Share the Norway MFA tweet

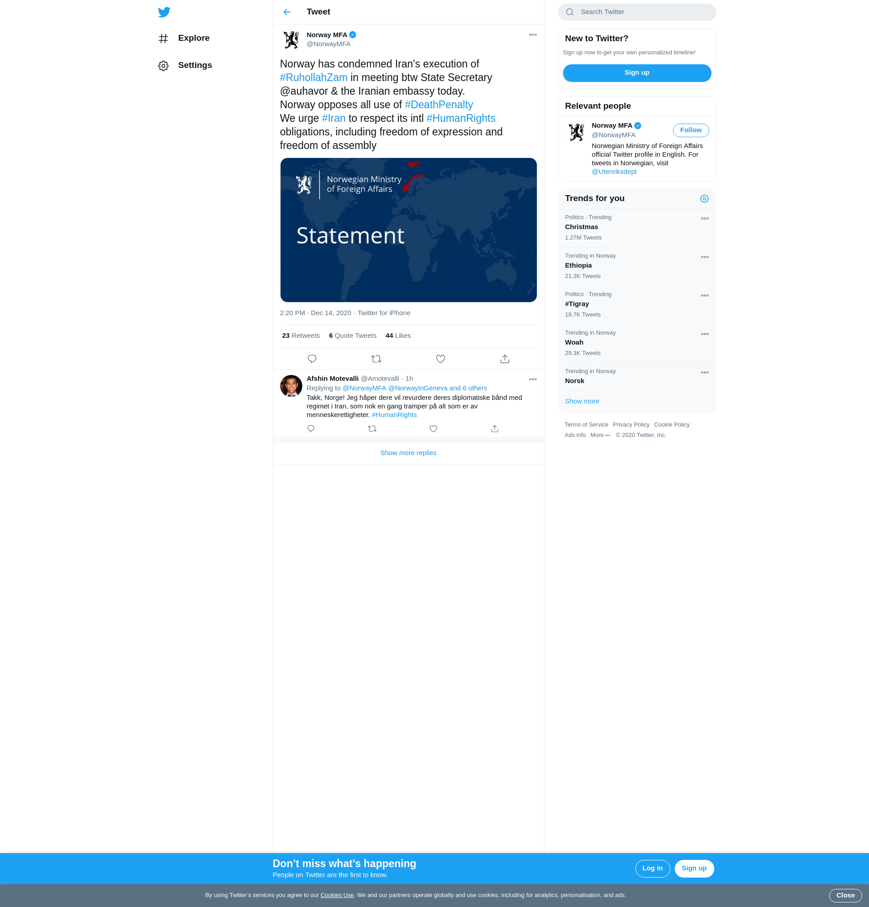[x=505, y=359]
